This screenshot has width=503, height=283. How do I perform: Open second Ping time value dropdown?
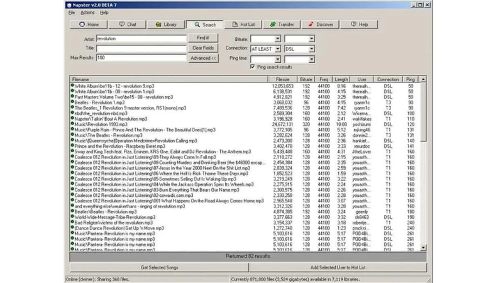pos(311,59)
